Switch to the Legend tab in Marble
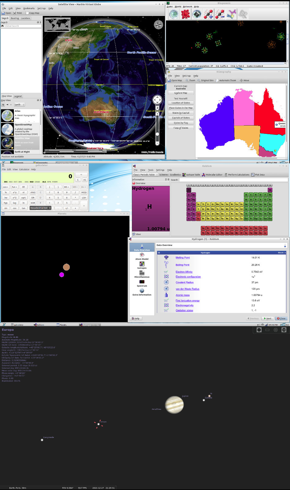Viewport: 290px width, 490px height. [x=18, y=96]
